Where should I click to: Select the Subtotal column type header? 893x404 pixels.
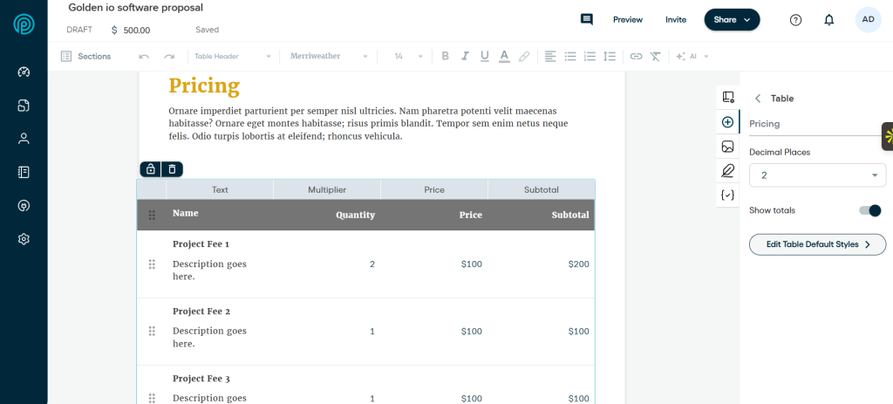(541, 189)
